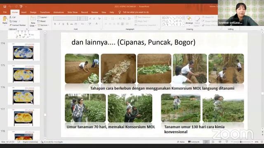Open the File menu
The image size is (264, 148).
5,12
